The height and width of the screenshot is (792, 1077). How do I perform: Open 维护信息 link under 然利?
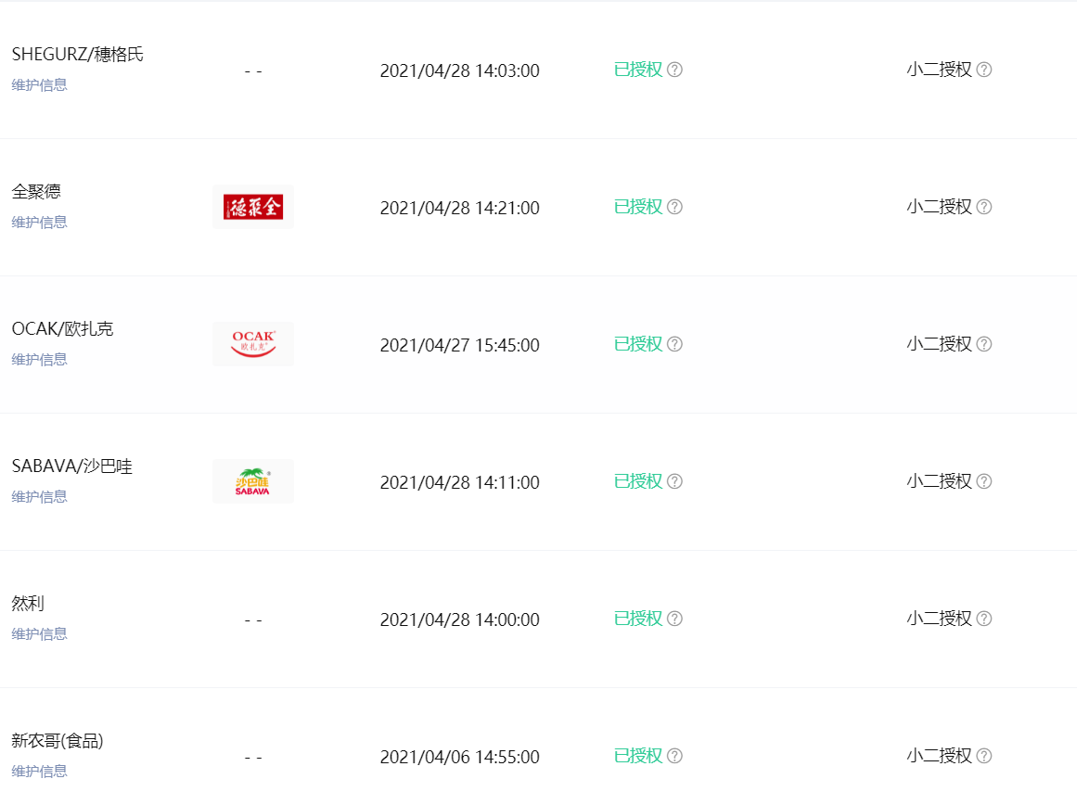(x=39, y=634)
